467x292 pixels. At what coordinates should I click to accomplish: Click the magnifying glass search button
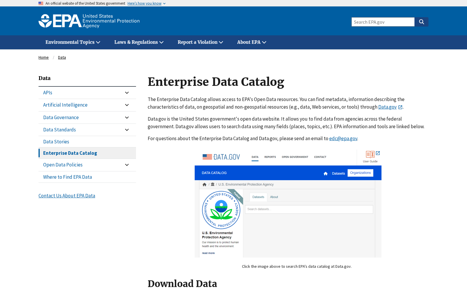coord(421,22)
